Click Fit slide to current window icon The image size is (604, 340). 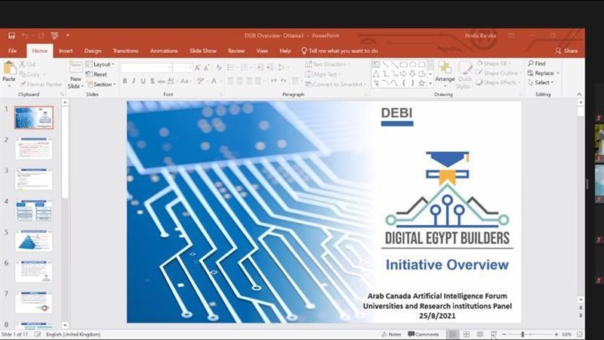pos(580,334)
